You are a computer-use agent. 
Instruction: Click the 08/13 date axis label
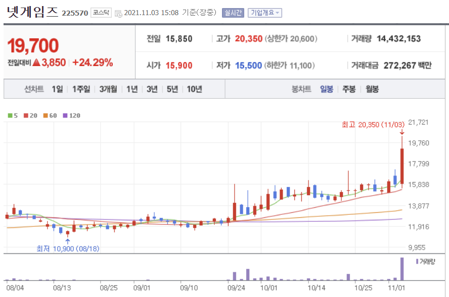pyautogui.click(x=62, y=287)
